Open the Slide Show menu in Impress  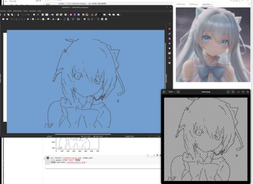(x=17, y=11)
